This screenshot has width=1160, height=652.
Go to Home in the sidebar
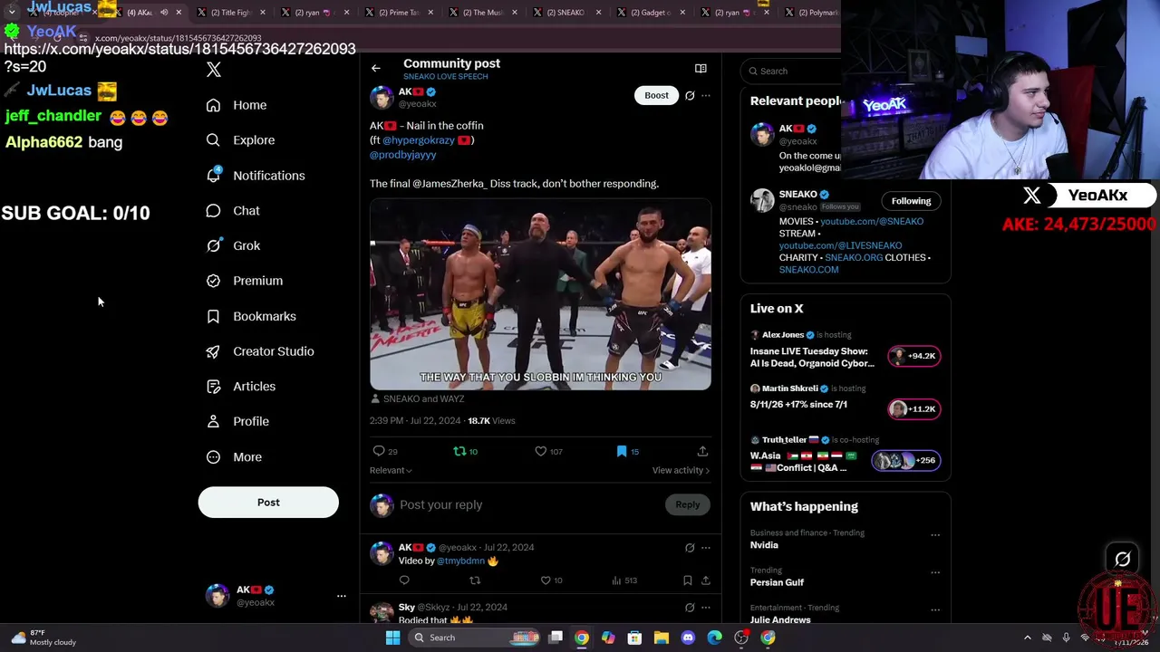point(237,105)
